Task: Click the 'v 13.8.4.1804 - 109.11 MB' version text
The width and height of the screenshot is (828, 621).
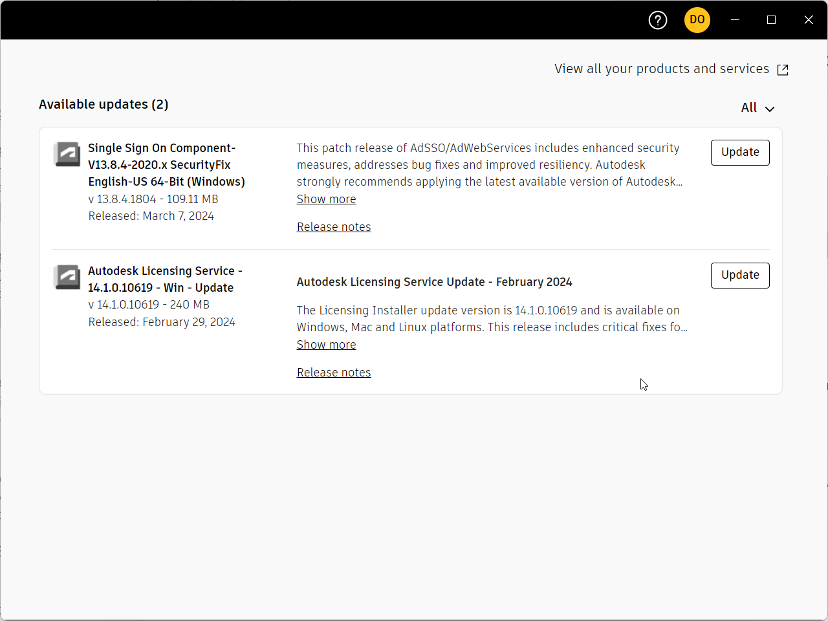Action: pyautogui.click(x=153, y=199)
